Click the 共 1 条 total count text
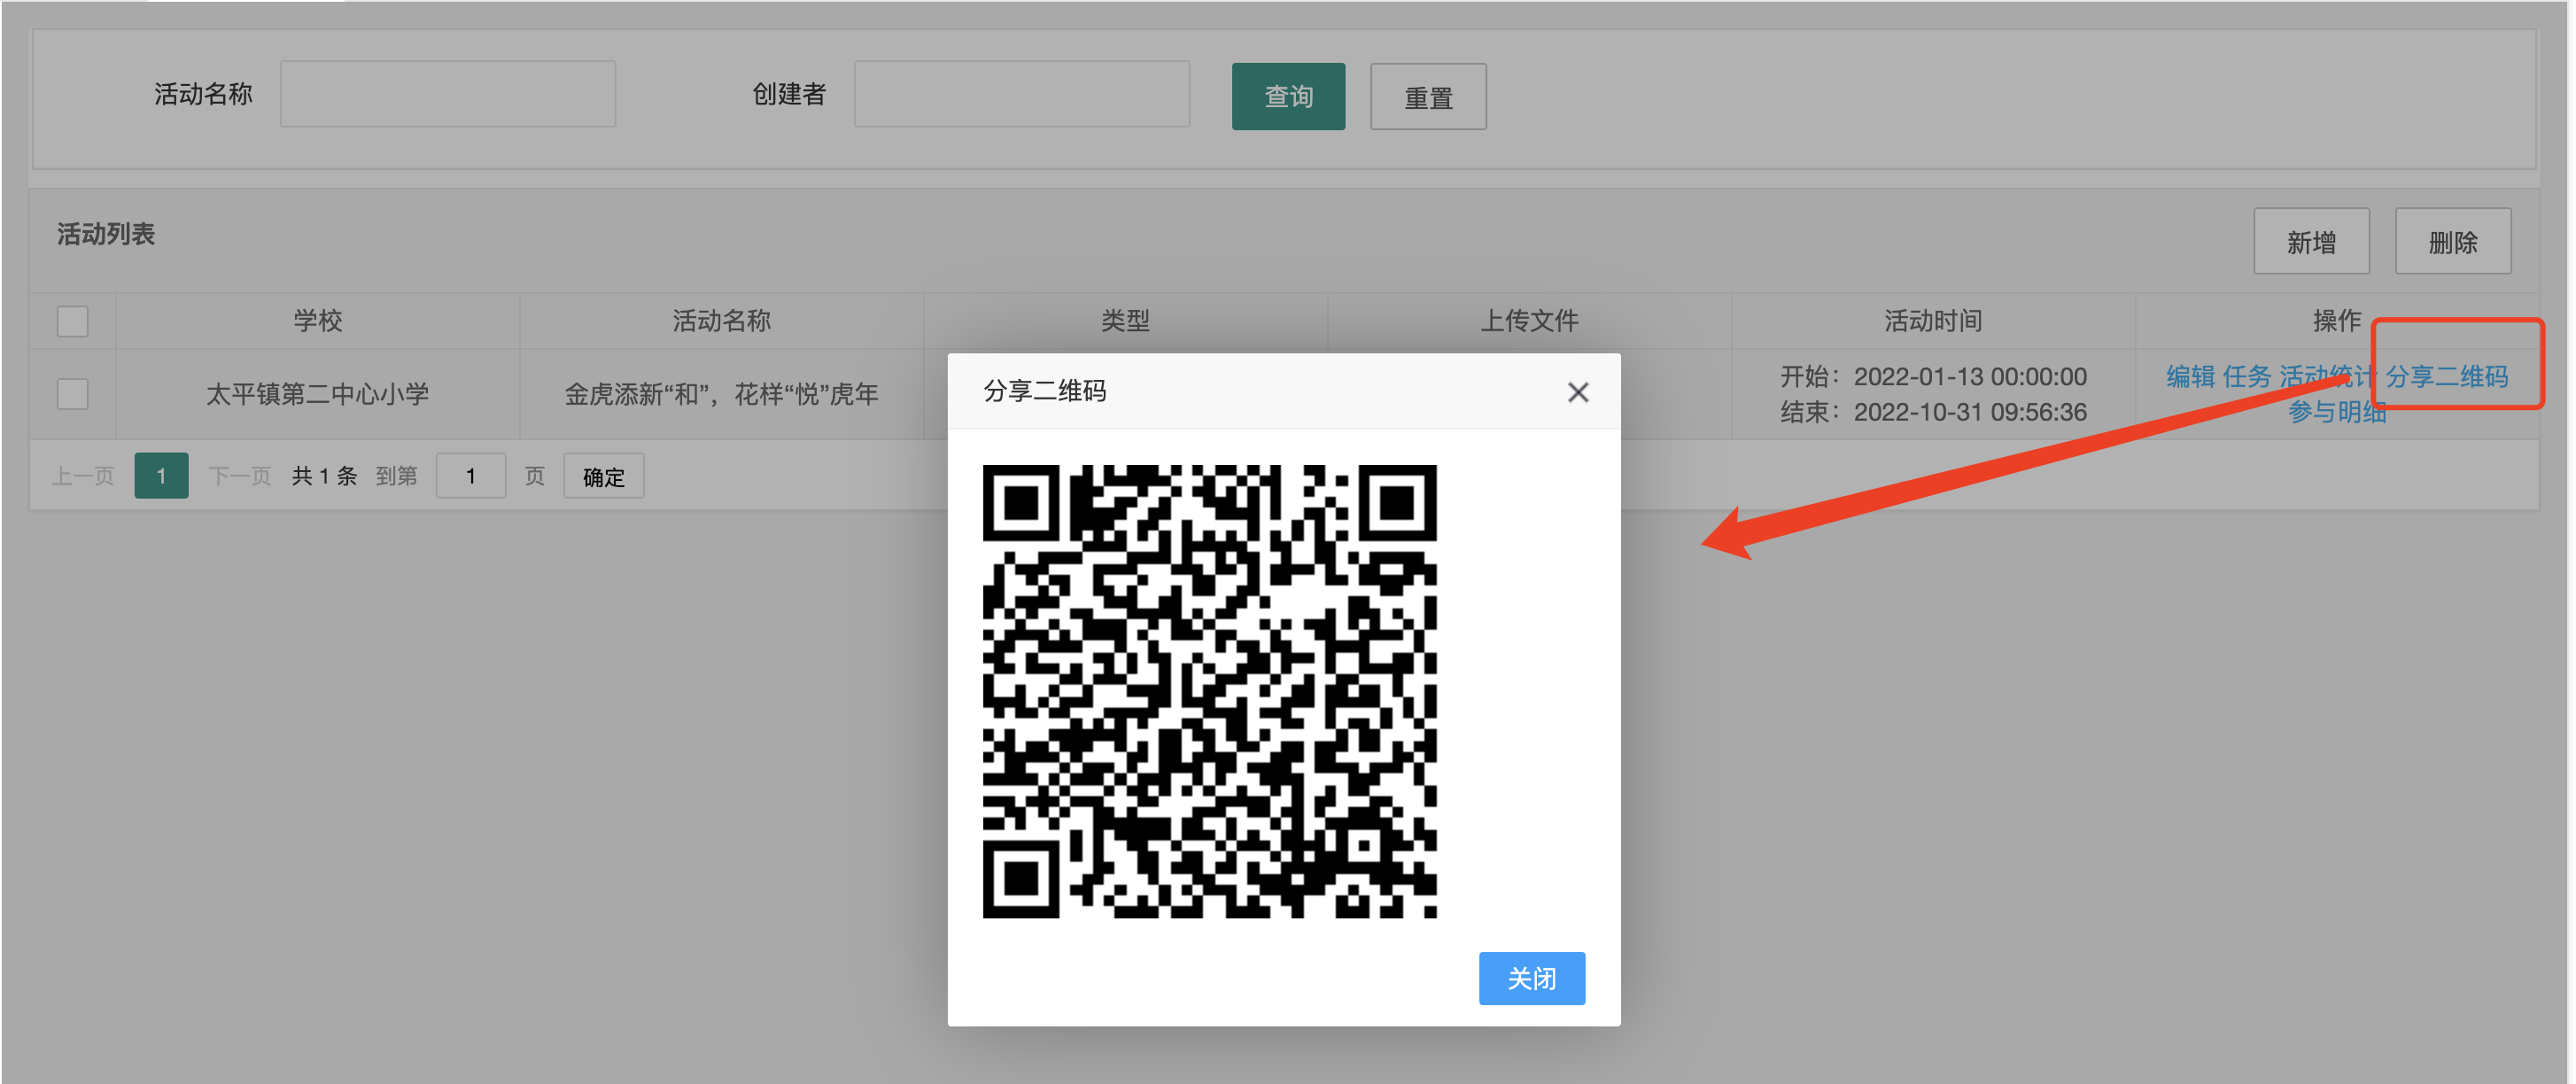 click(324, 476)
